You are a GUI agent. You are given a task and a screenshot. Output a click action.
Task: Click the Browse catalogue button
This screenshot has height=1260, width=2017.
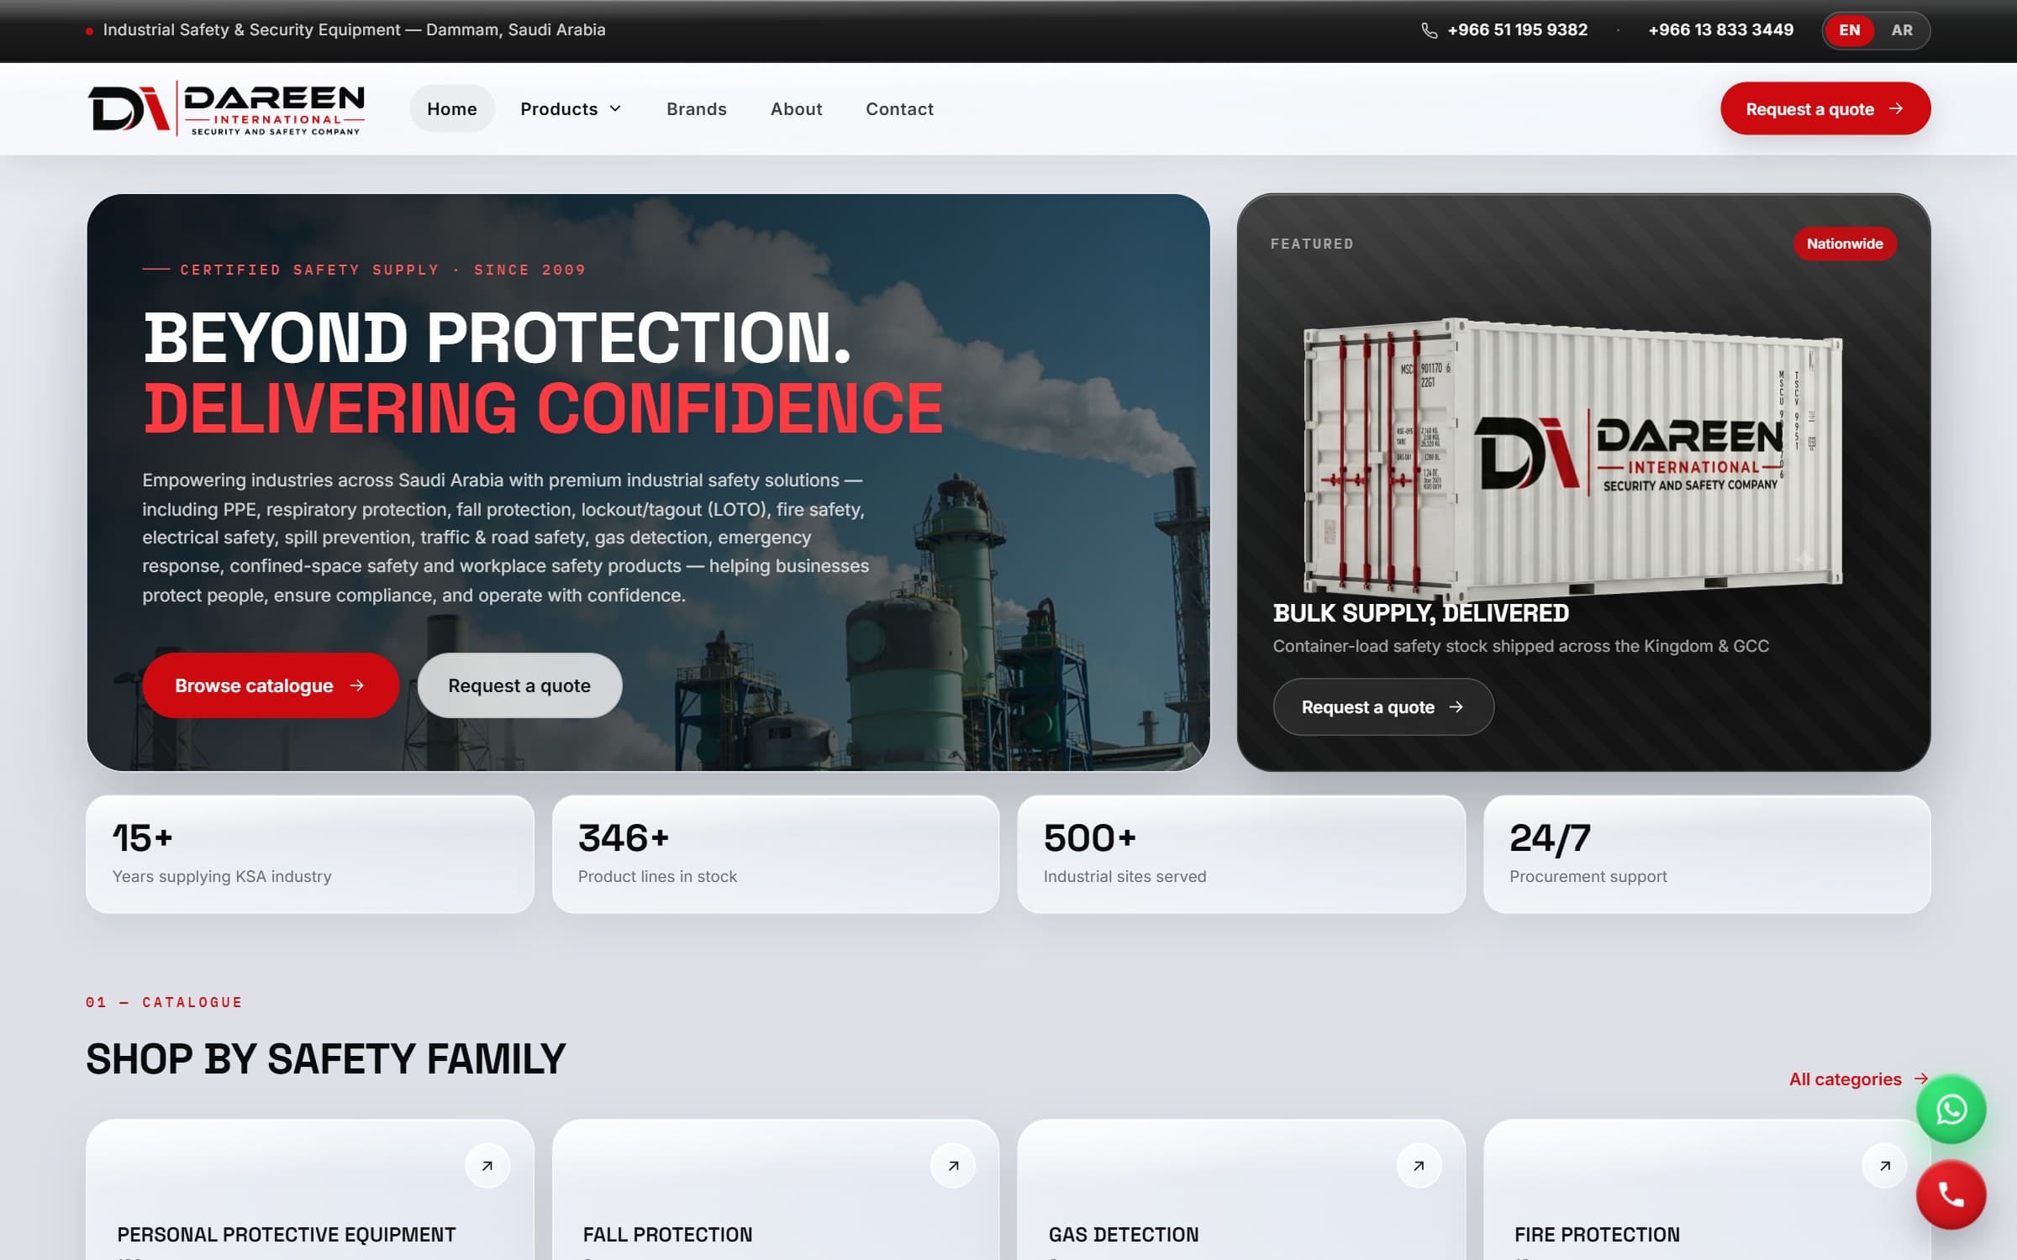pyautogui.click(x=271, y=685)
